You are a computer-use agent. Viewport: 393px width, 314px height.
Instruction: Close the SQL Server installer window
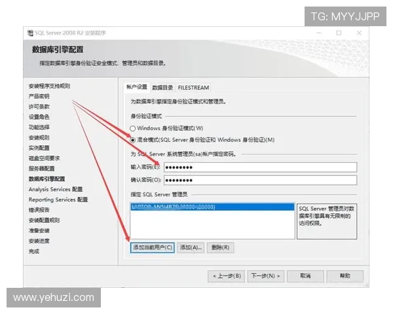pos(359,33)
